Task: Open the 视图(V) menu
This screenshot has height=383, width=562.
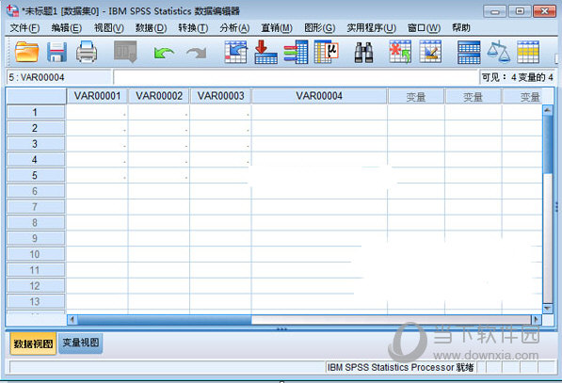Action: coord(108,27)
